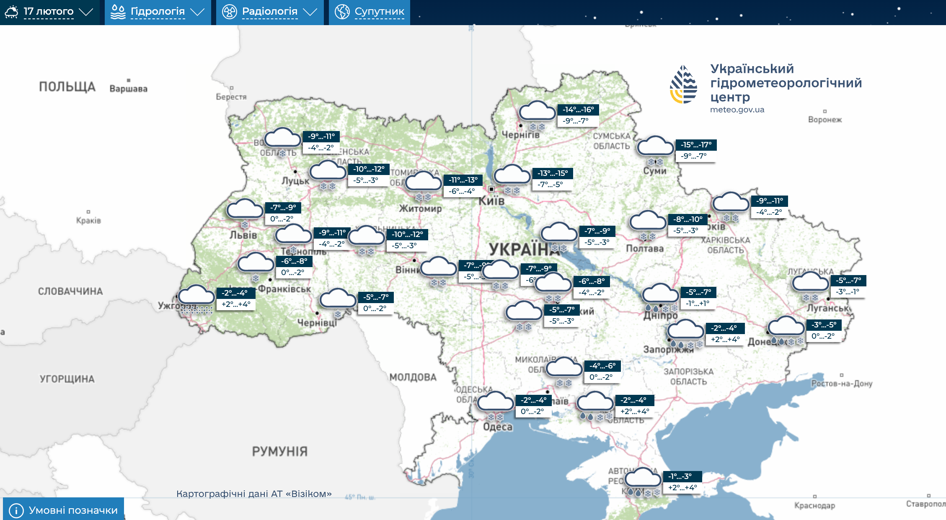The image size is (946, 520).
Task: Expand the Гідрологія dropdown chevron
Action: coord(197,12)
